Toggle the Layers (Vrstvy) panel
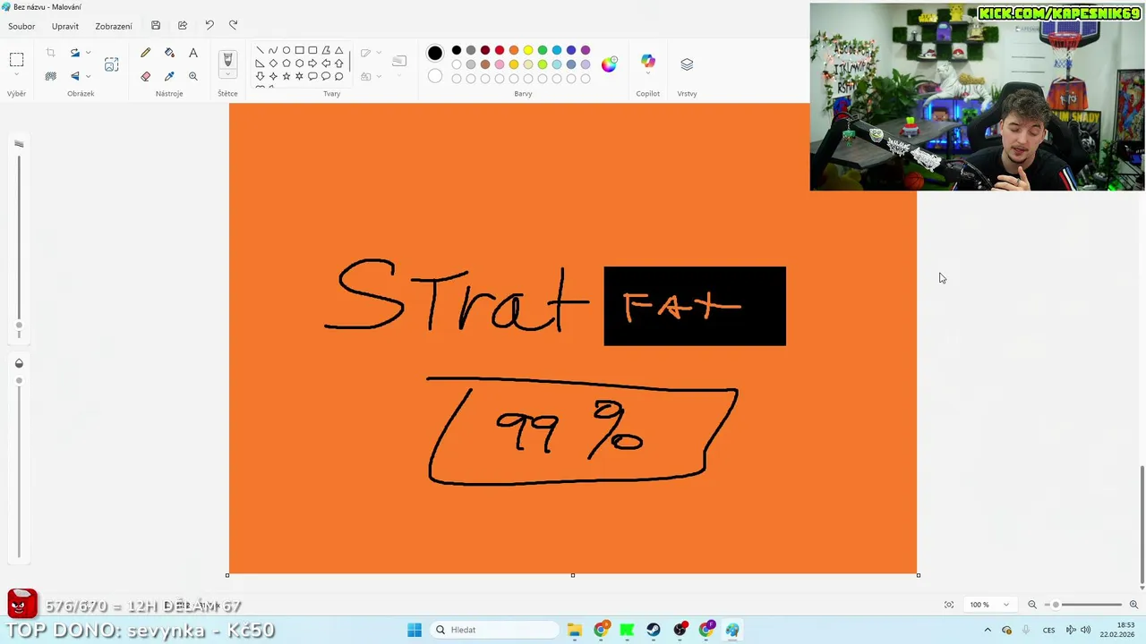The image size is (1146, 644). [x=687, y=64]
